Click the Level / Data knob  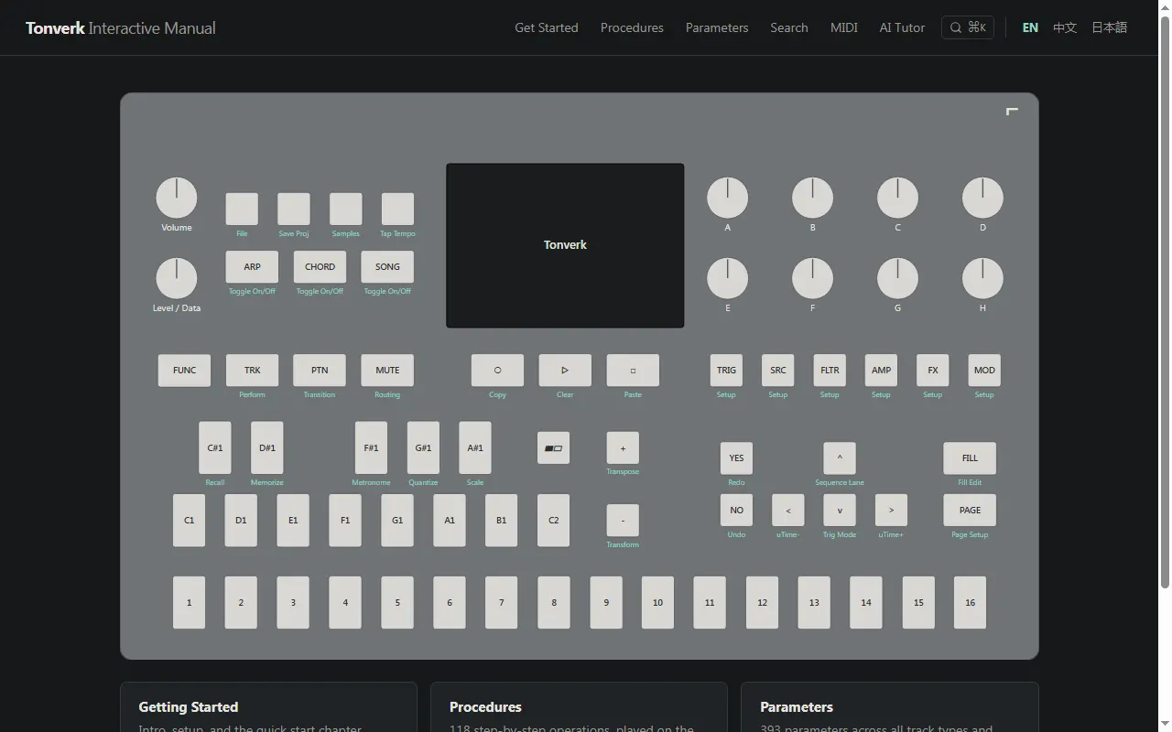pos(177,279)
